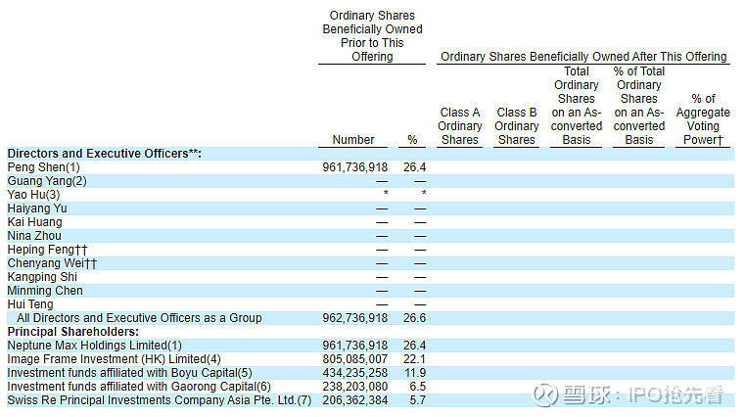The image size is (745, 417).
Task: Click Peng Shen's share number 961,736,918
Action: pos(355,167)
